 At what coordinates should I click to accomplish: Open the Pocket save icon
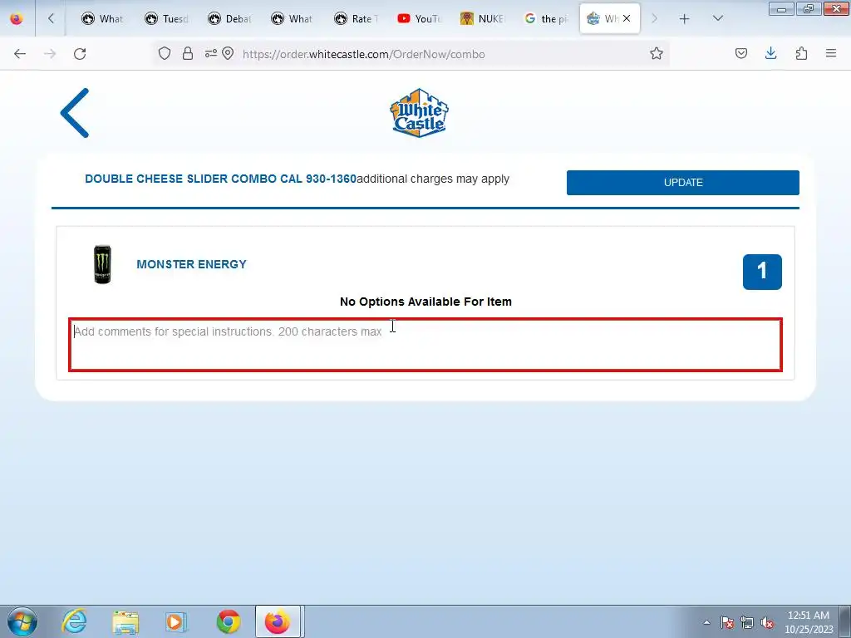coord(740,54)
